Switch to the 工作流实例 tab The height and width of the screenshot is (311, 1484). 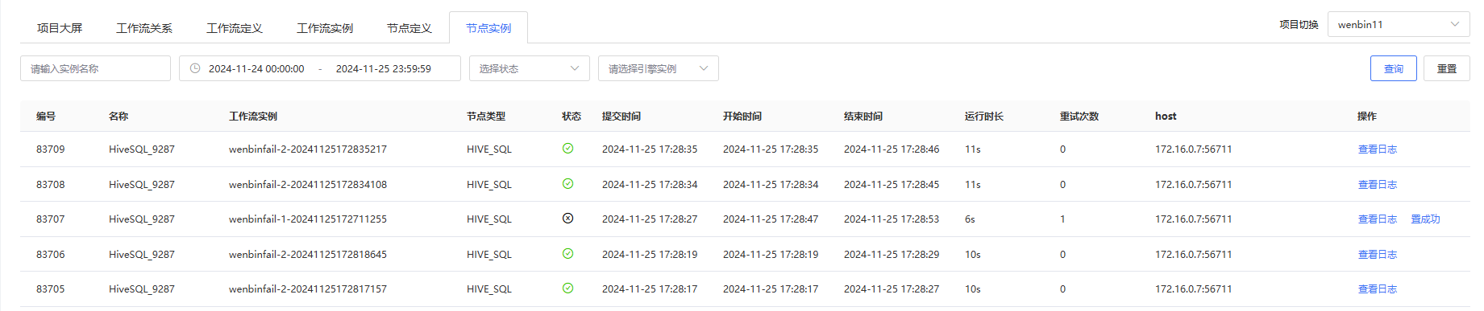(x=325, y=28)
